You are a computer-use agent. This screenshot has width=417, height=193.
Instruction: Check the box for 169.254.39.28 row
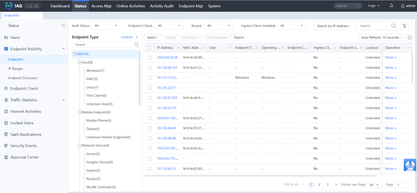(150, 58)
